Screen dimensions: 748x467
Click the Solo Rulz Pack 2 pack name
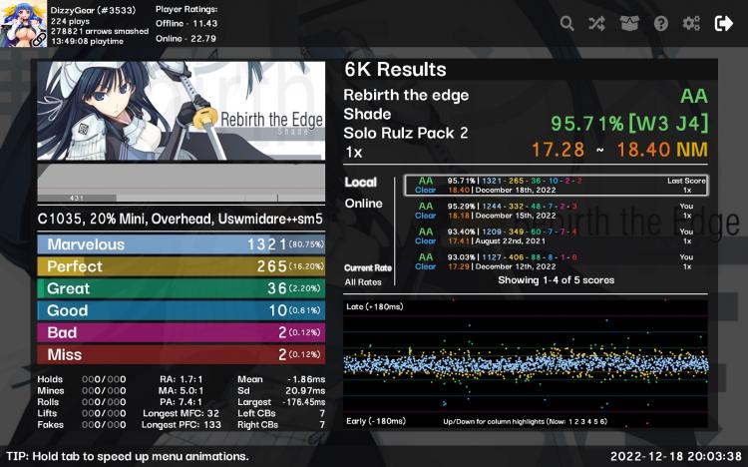(x=406, y=133)
